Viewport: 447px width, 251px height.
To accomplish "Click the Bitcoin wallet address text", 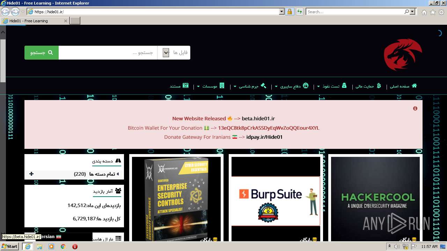I will point(269,128).
